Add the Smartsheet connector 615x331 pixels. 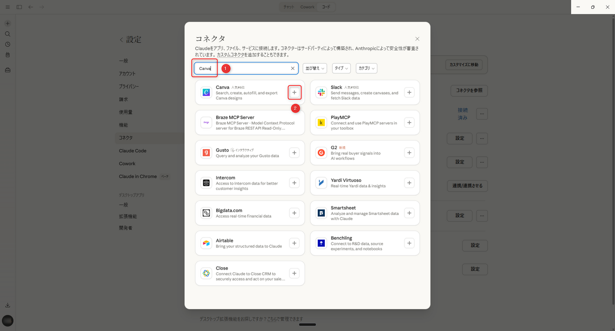pos(409,213)
